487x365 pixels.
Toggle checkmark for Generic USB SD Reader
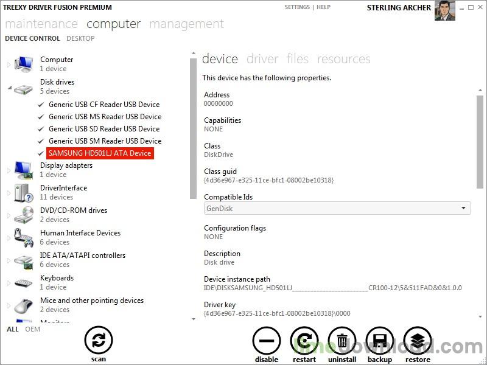tap(41, 129)
